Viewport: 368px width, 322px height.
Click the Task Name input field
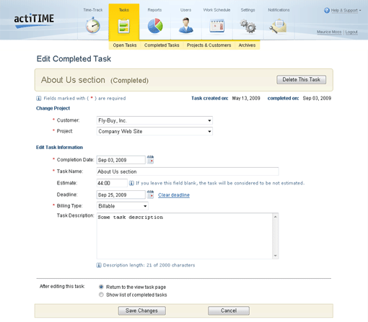188,171
